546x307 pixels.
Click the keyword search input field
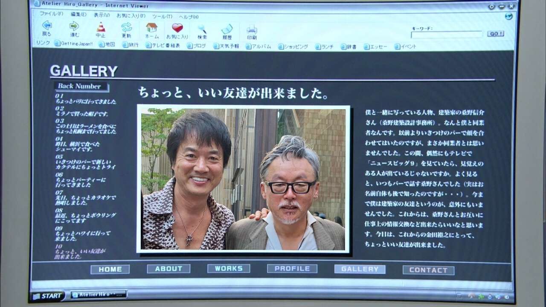[447, 35]
